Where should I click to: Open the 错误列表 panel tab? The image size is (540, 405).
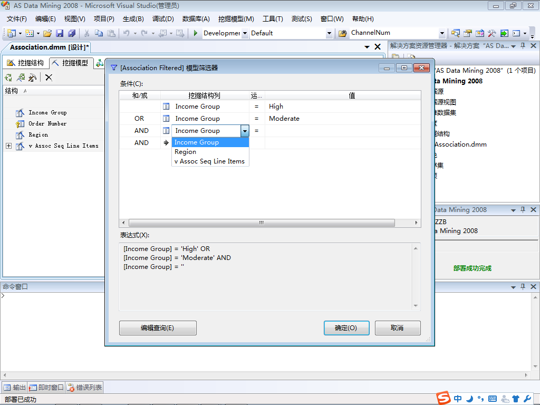tap(84, 388)
